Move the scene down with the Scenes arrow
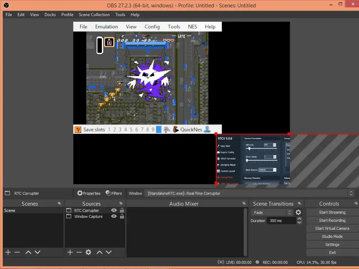 pyautogui.click(x=38, y=252)
